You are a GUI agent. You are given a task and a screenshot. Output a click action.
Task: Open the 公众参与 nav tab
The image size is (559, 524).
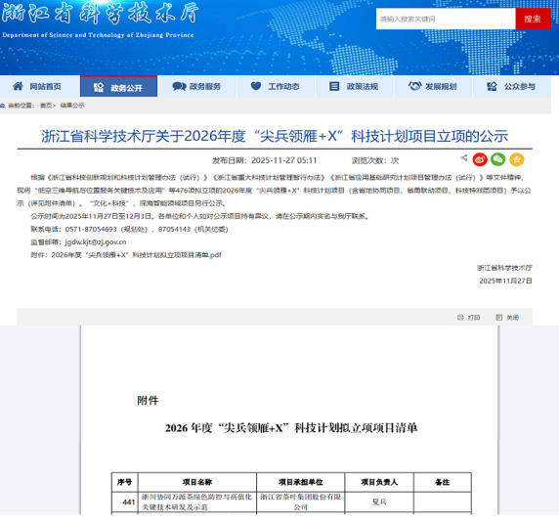[512, 86]
